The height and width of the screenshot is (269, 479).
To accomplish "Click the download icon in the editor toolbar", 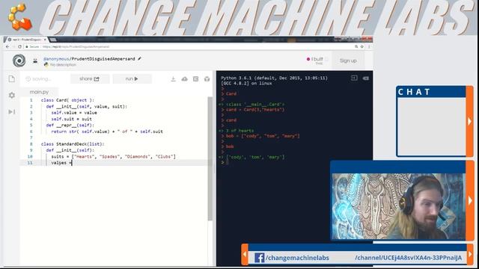I will tap(173, 79).
